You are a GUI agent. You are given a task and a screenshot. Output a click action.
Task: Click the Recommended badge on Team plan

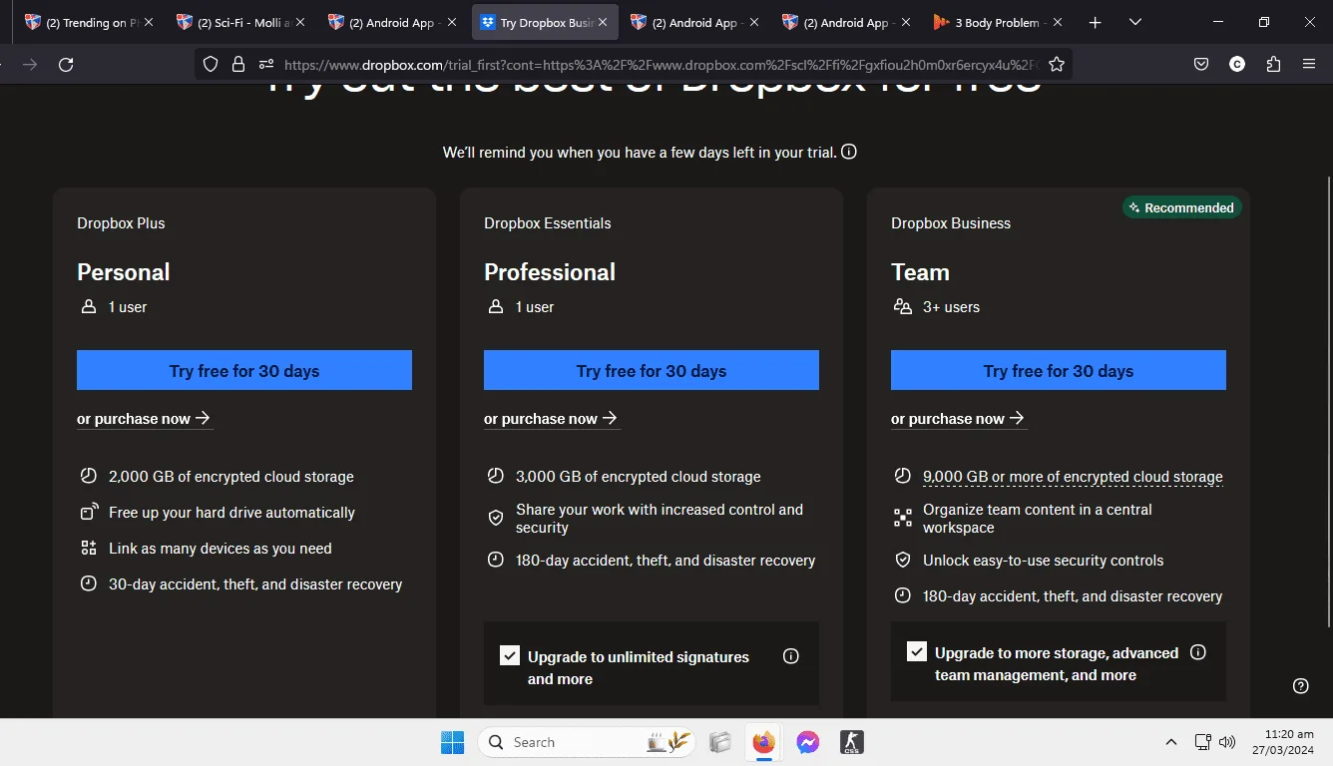coord(1182,207)
